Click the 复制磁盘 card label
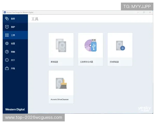 [x=54, y=62]
